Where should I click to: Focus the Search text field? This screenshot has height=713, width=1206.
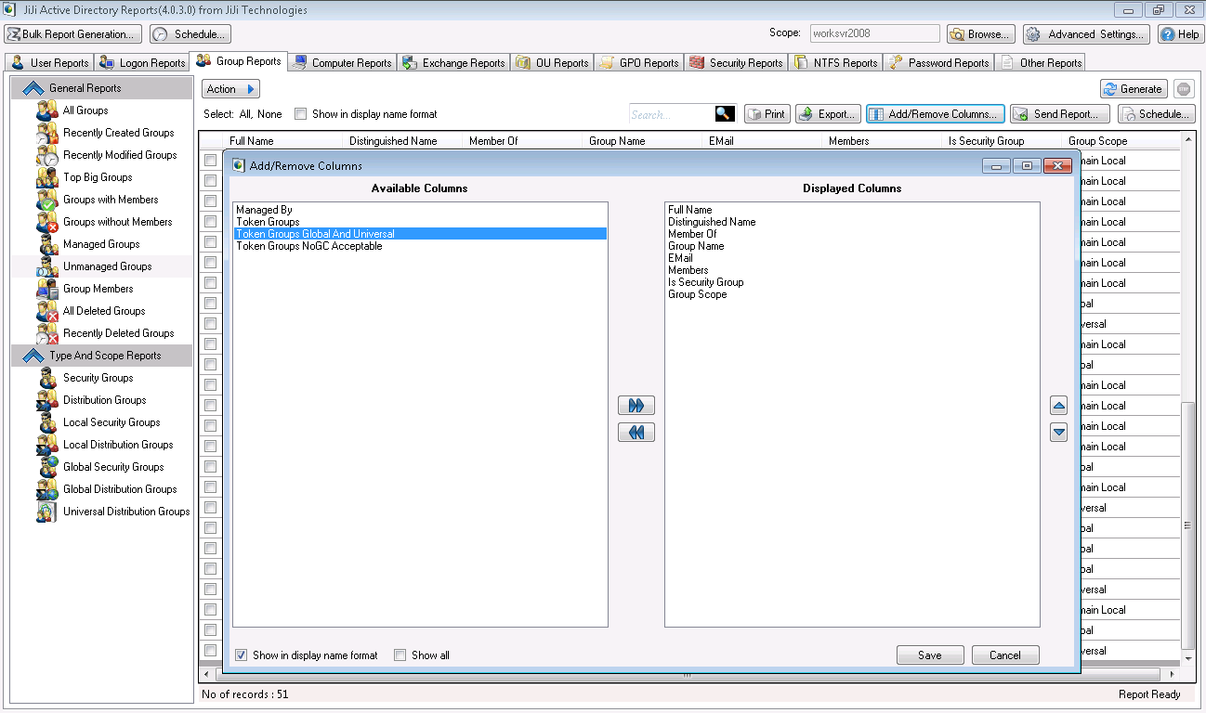point(672,114)
